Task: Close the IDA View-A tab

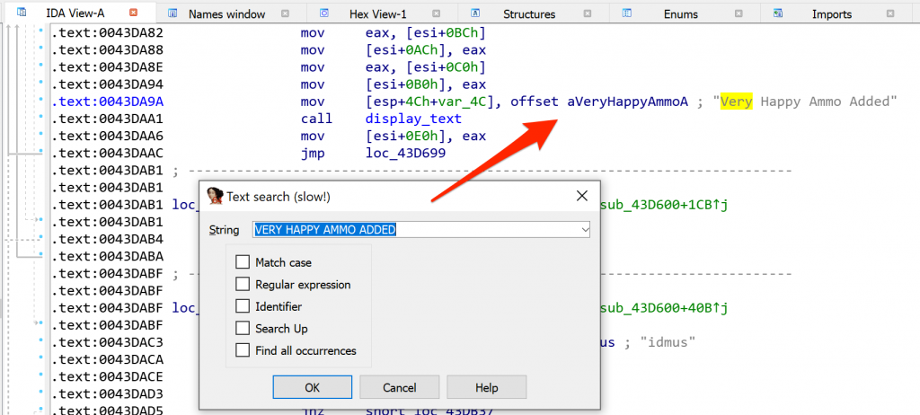Action: 134,13
